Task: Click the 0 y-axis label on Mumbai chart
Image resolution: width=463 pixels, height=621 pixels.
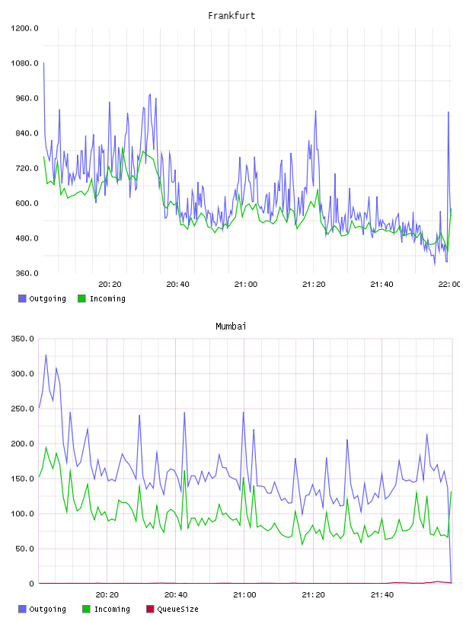Action: 32,584
